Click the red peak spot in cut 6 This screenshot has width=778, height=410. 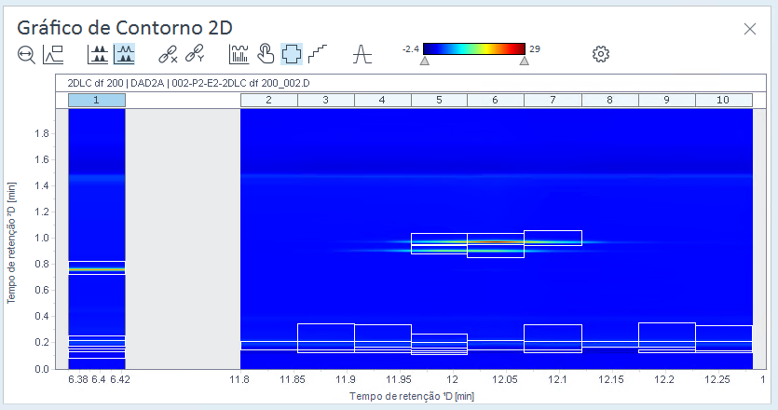496,241
